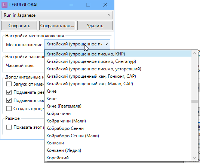Close the LEGUI GLOBAL window
200x163 pixels.
point(105,5)
